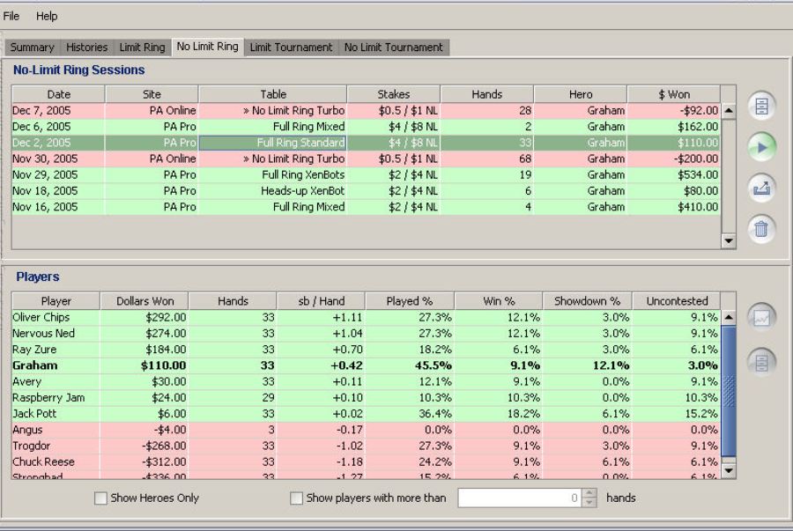Enable the Show Heroes Only checkbox
The image size is (793, 531).
tap(101, 498)
